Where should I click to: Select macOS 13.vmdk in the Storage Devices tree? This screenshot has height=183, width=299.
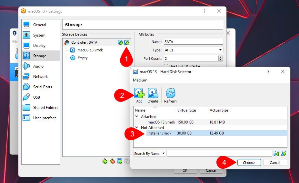pos(90,50)
